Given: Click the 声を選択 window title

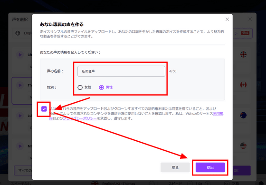Looking at the screenshot, I should [x=20, y=19].
